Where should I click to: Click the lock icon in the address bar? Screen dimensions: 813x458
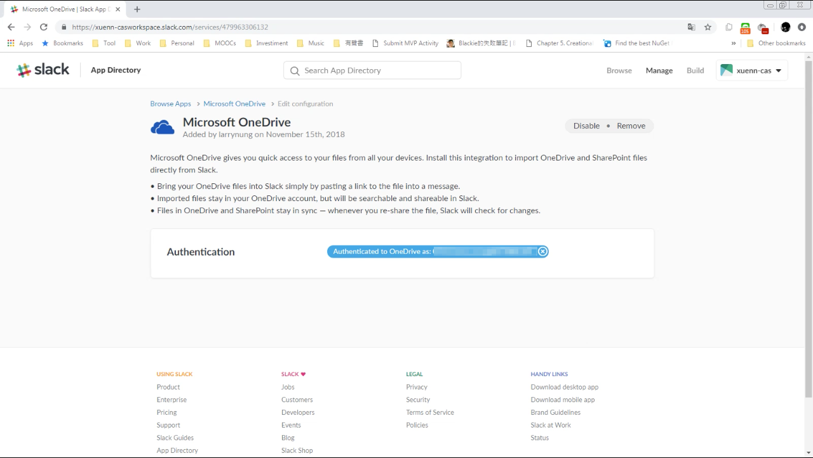[64, 27]
